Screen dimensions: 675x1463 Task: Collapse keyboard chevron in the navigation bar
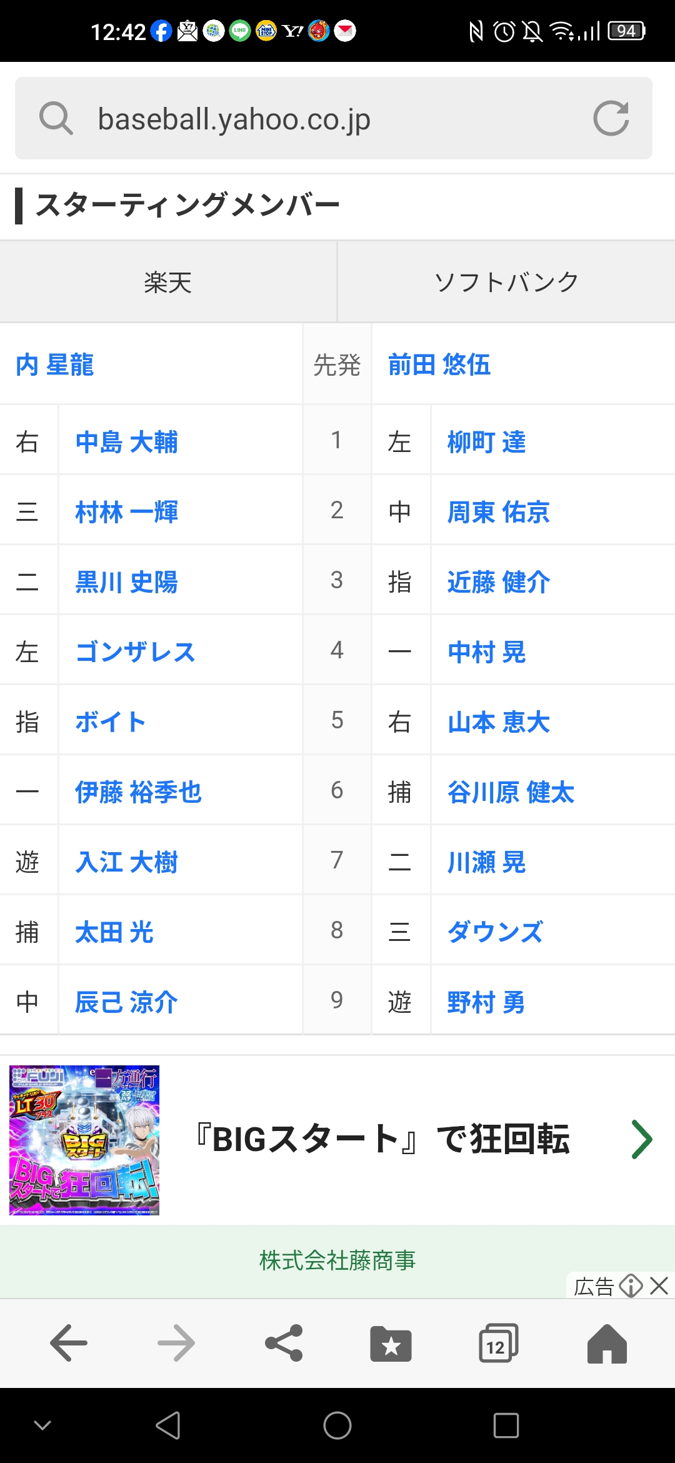click(x=42, y=1425)
